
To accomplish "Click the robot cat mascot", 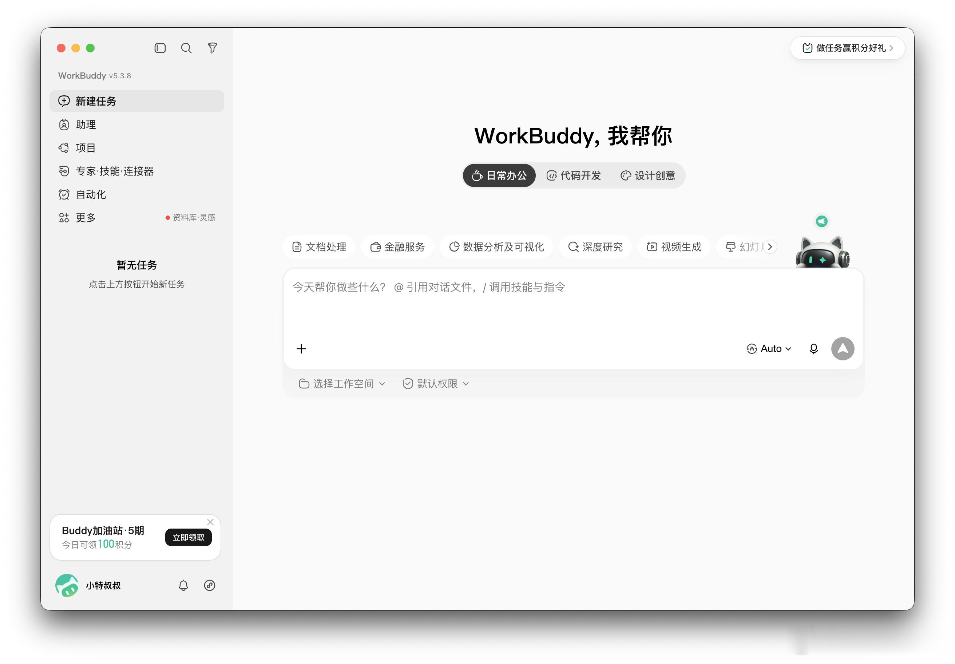I will pyautogui.click(x=822, y=252).
